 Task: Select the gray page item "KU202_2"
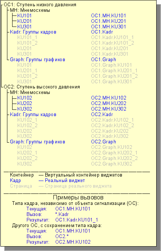coord(27,158)
